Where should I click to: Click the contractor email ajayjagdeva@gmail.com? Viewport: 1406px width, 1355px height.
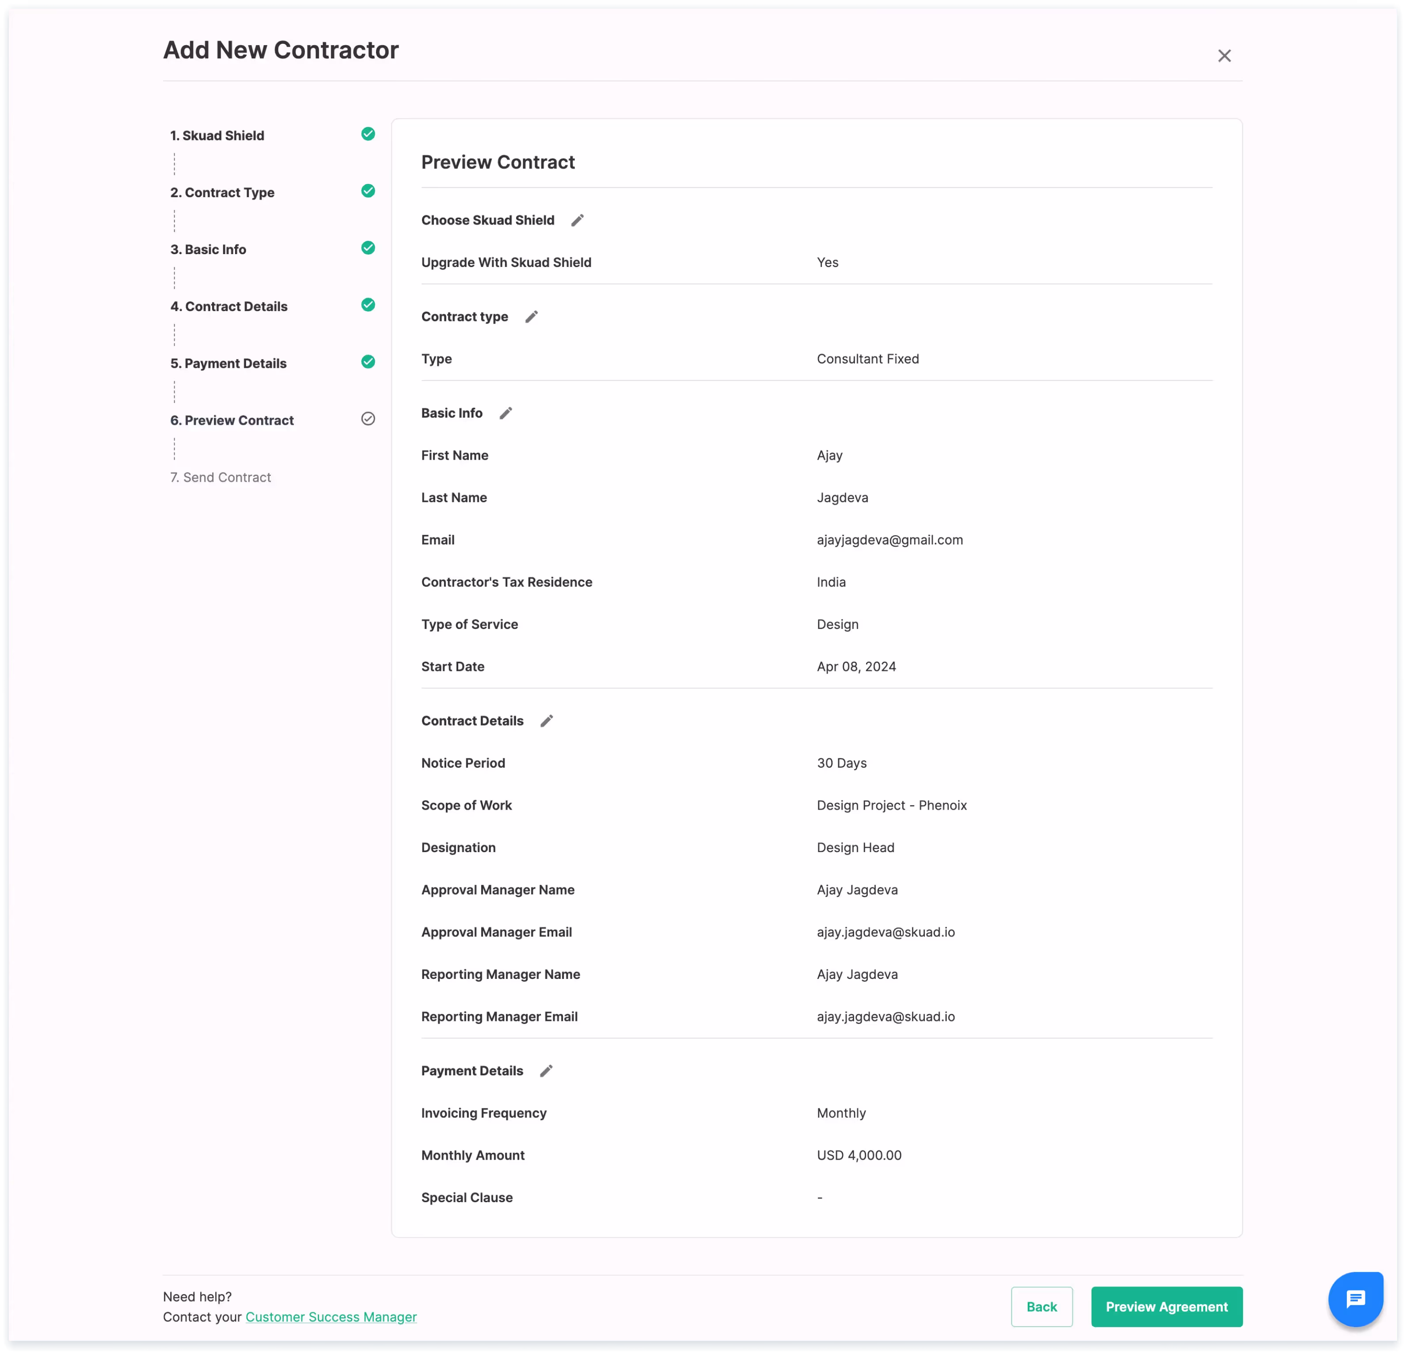point(889,540)
